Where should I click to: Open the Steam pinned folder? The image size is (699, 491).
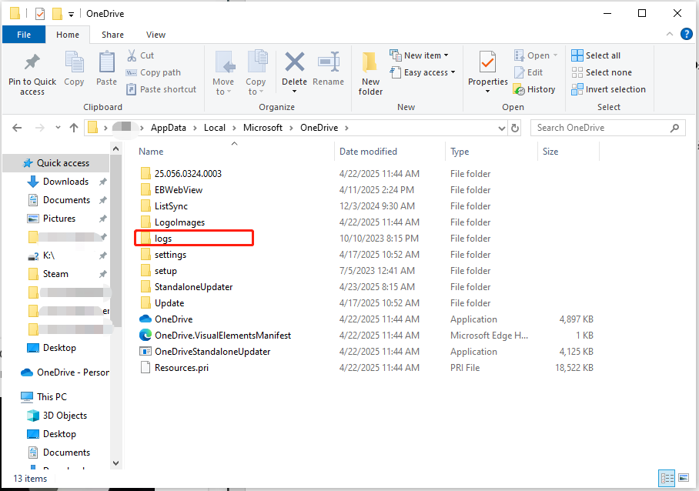pos(55,274)
